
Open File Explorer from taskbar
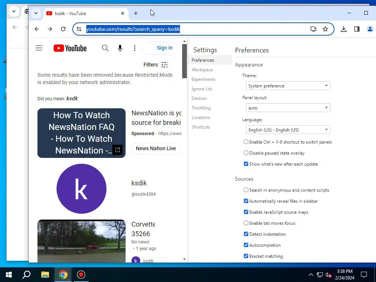45,275
